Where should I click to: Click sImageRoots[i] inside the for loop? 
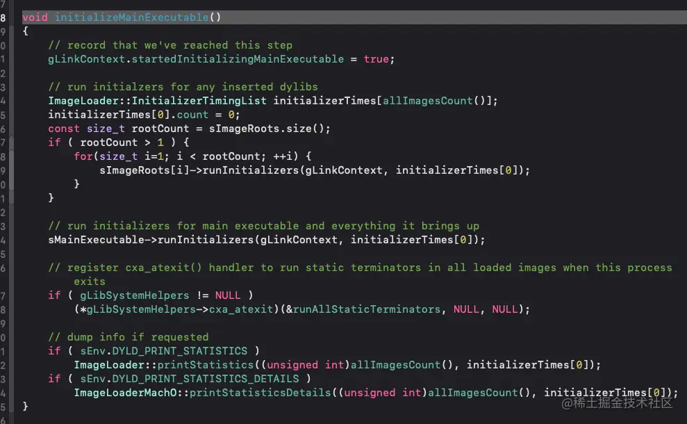[144, 170]
